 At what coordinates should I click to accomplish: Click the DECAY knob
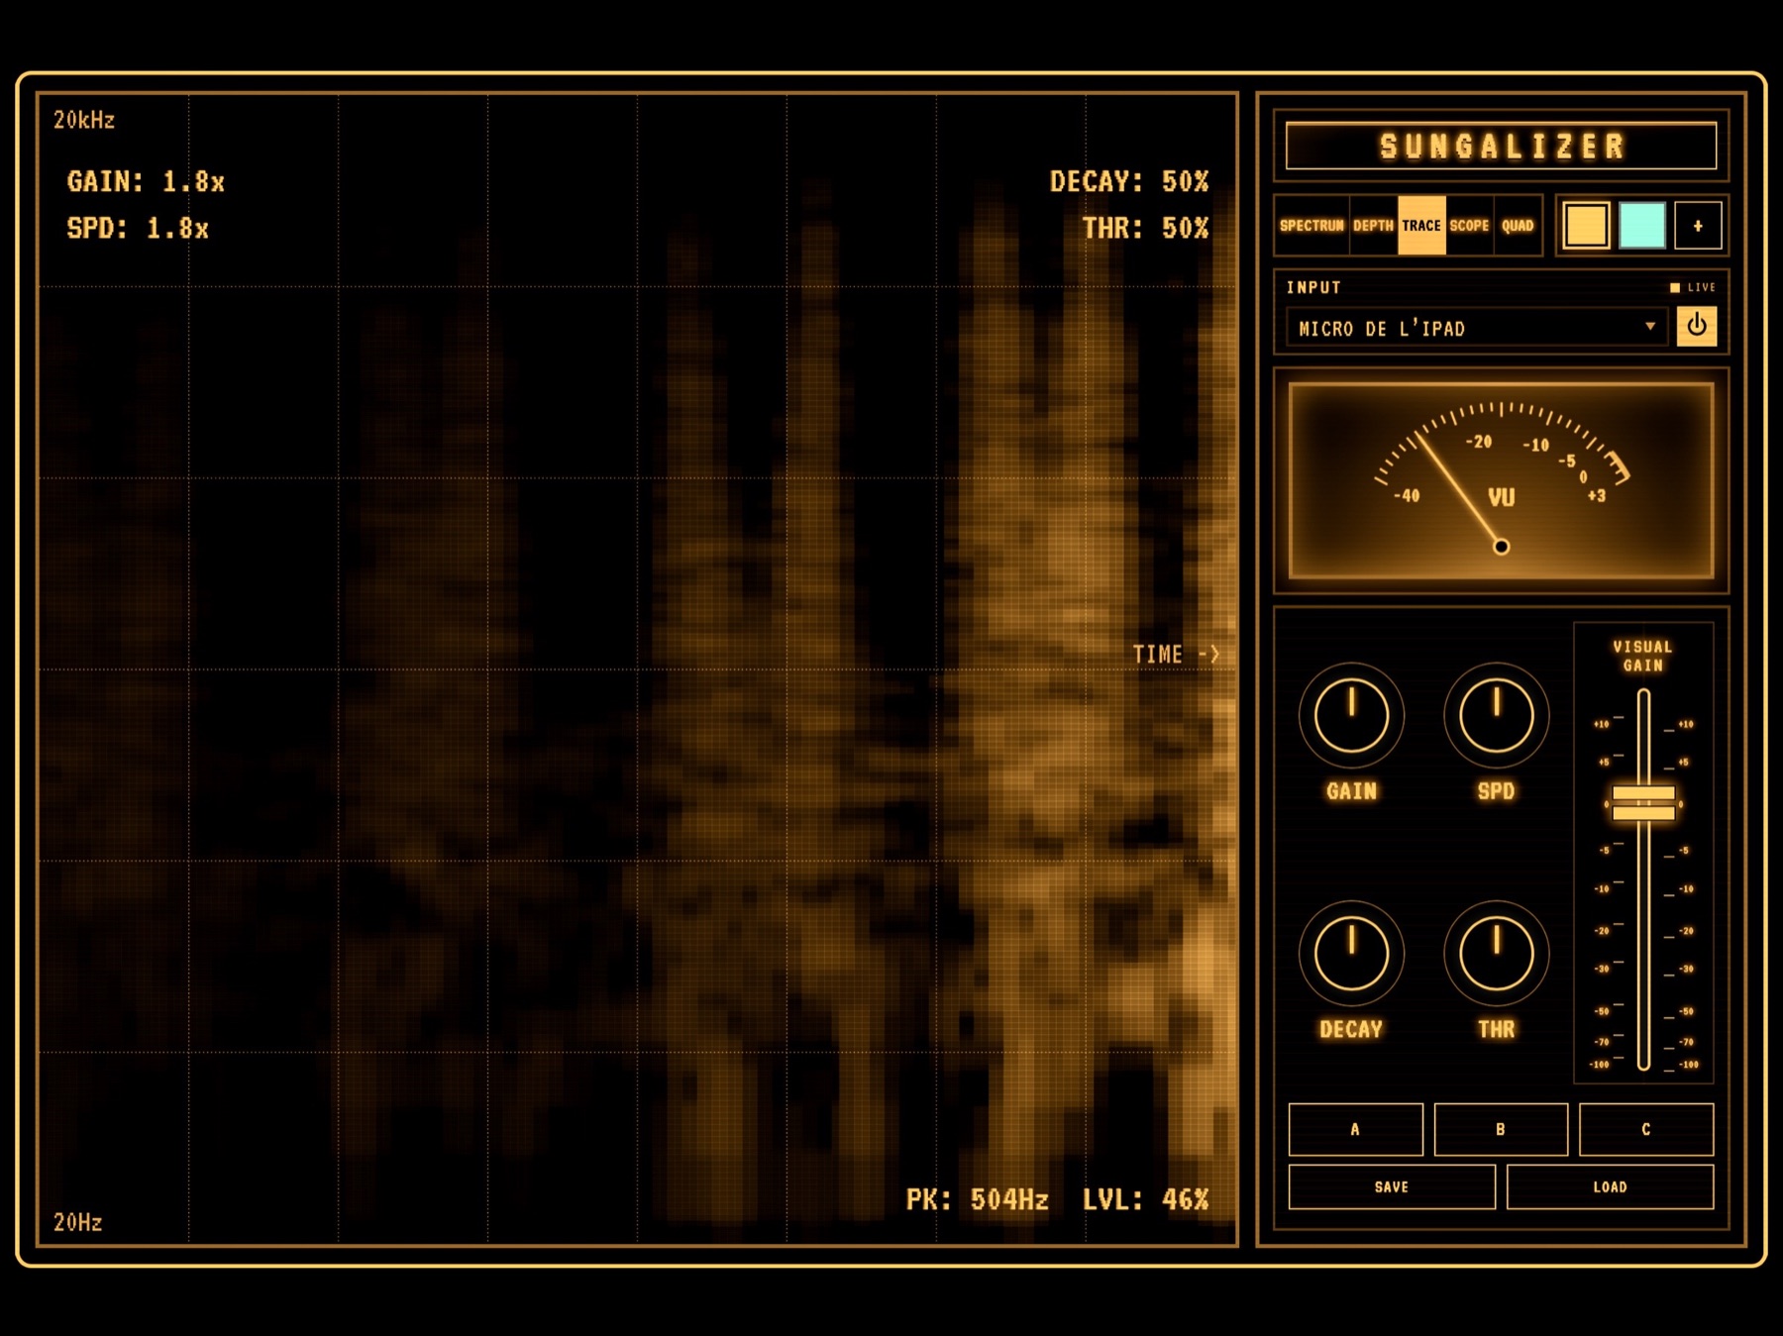pos(1351,953)
